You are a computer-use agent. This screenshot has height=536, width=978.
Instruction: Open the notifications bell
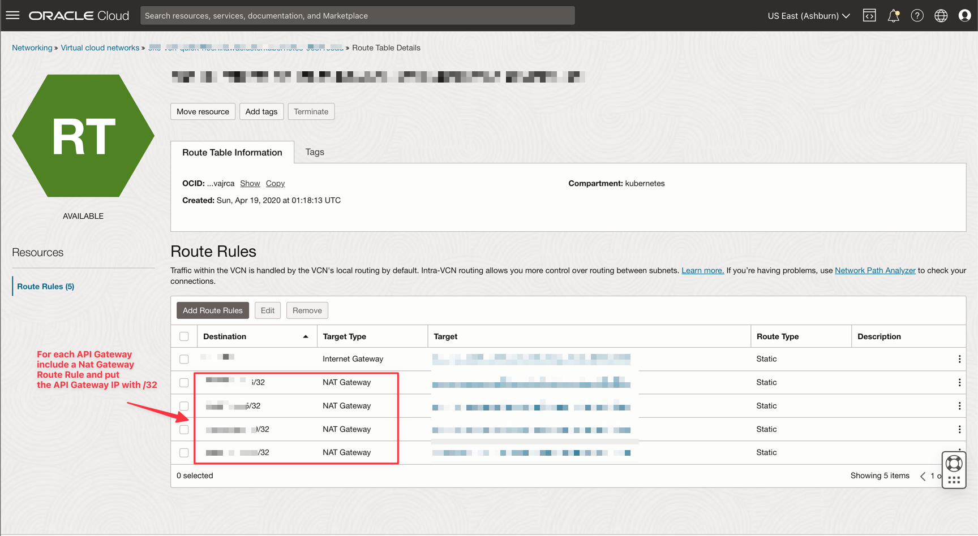tap(893, 16)
